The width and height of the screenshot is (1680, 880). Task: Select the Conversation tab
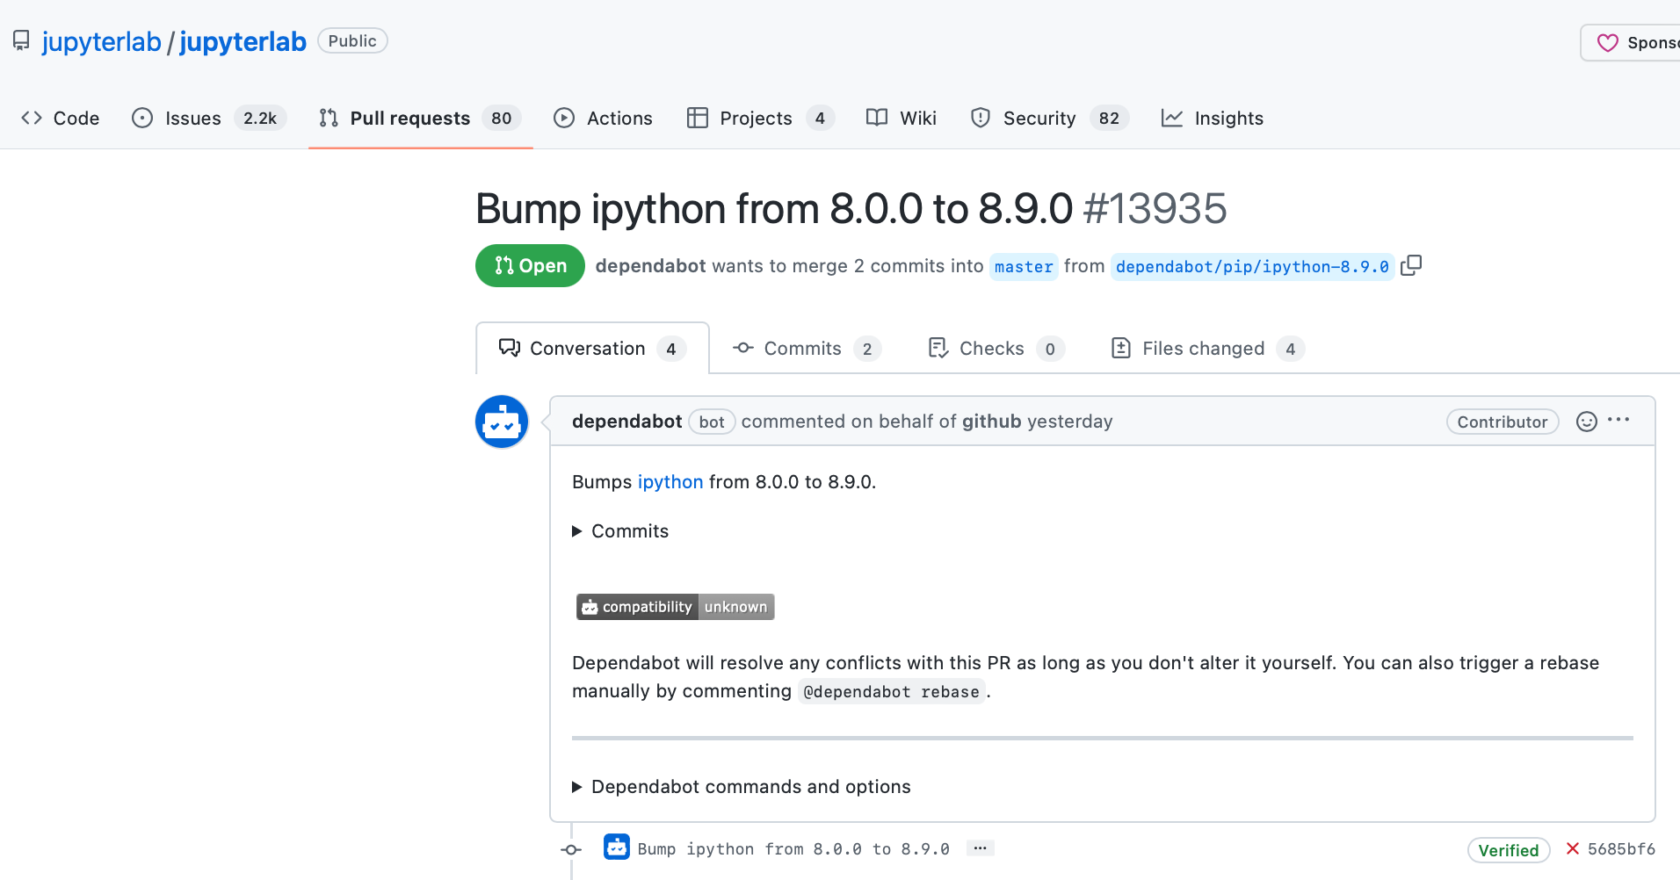point(592,348)
